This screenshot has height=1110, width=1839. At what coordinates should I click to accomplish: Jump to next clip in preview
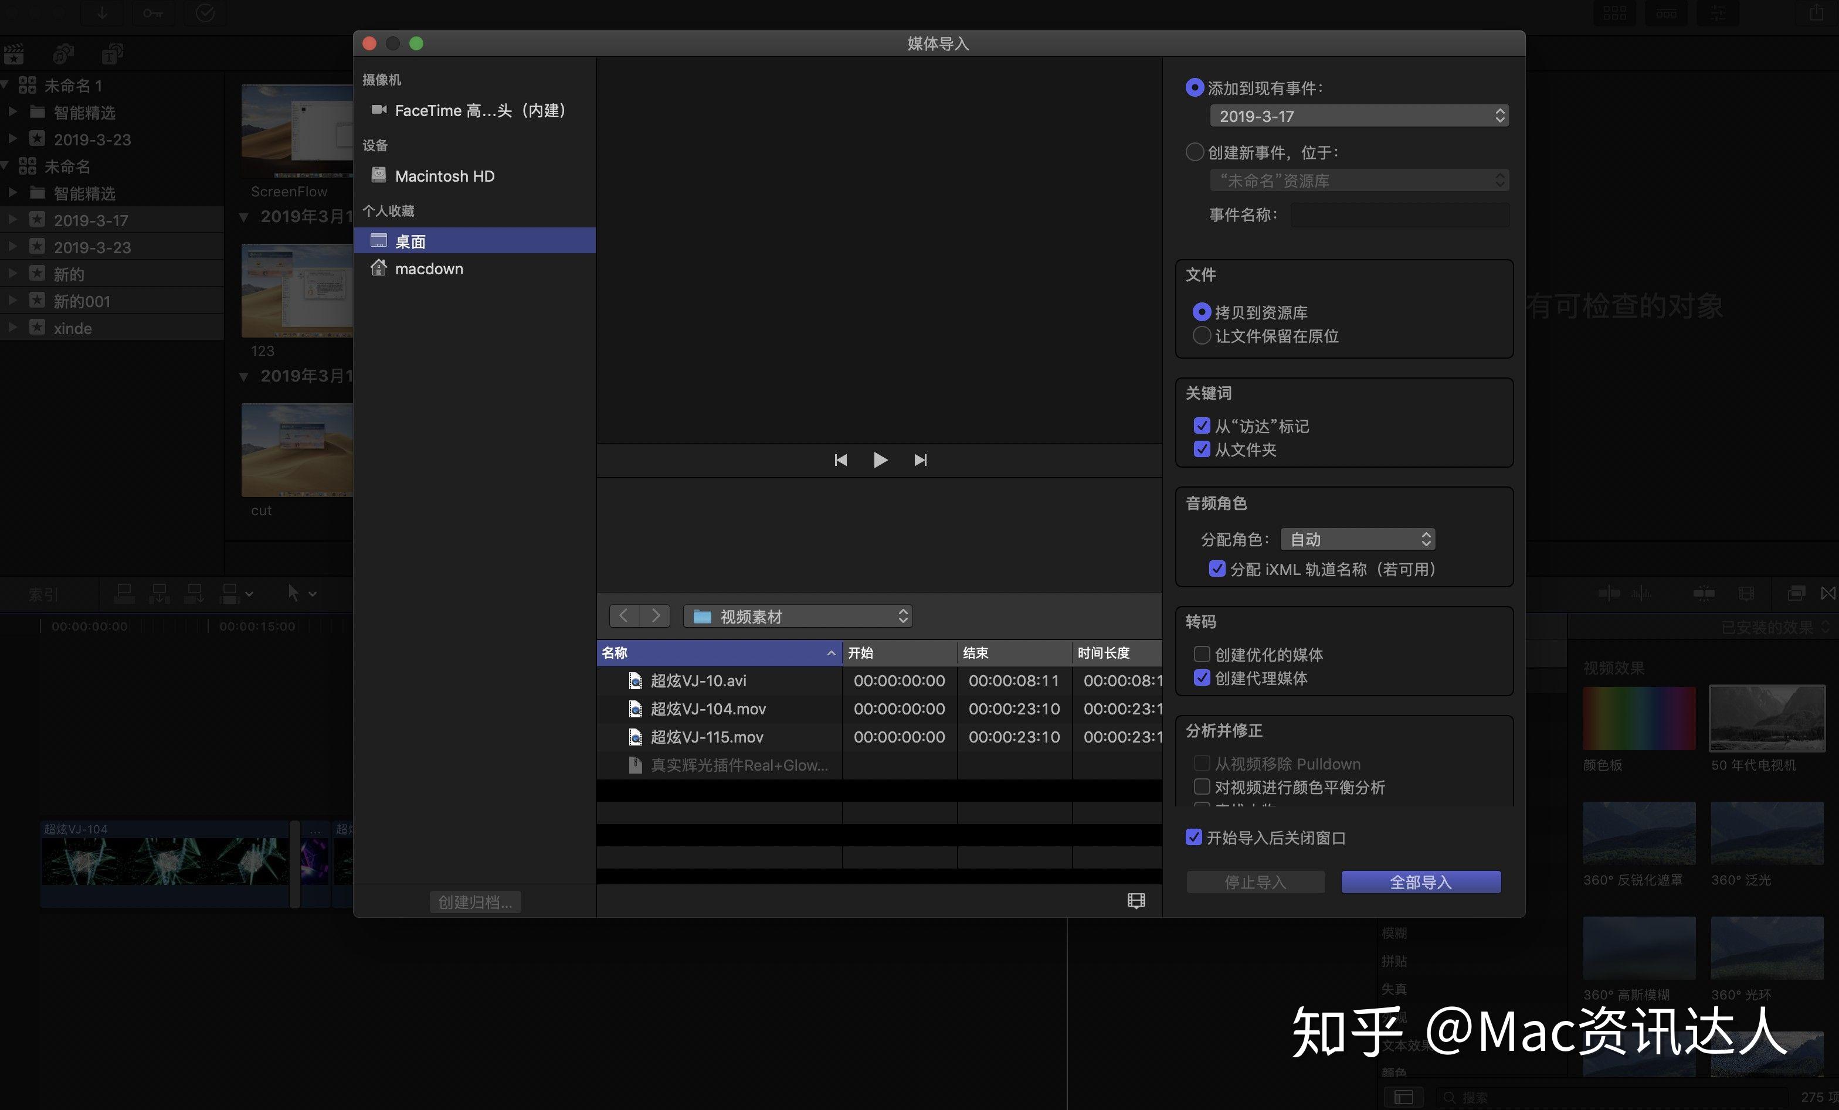coord(920,460)
